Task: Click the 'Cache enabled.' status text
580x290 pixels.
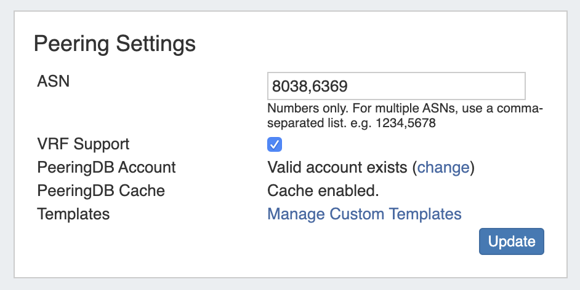Action: pos(323,190)
